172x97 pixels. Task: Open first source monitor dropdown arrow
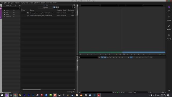point(100,5)
